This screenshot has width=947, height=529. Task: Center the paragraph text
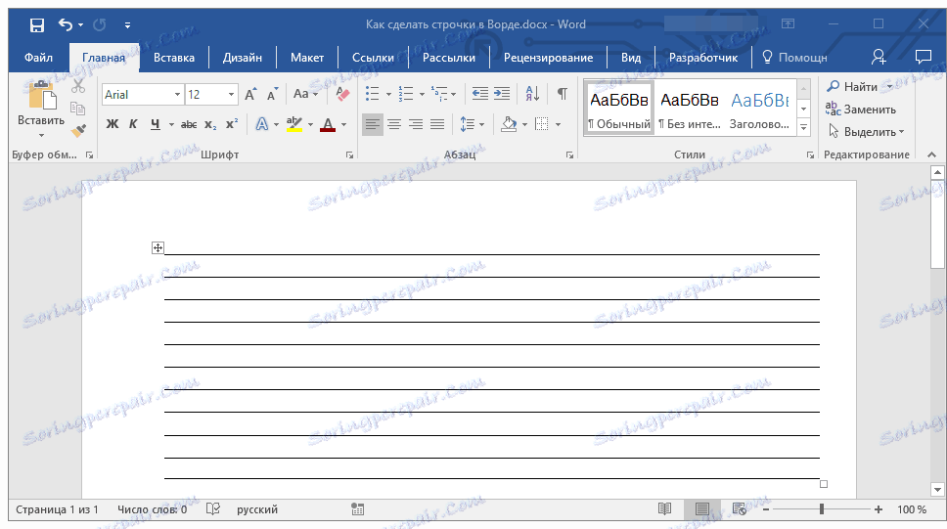tap(394, 124)
